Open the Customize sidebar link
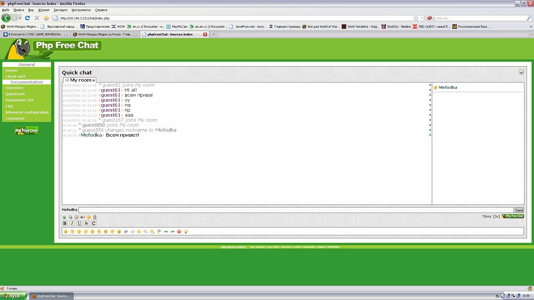The height and width of the screenshot is (300, 534). [15, 118]
